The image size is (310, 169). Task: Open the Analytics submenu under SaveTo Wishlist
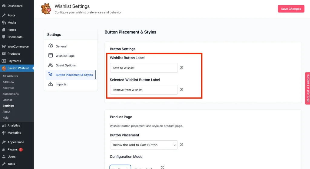click(x=8, y=88)
